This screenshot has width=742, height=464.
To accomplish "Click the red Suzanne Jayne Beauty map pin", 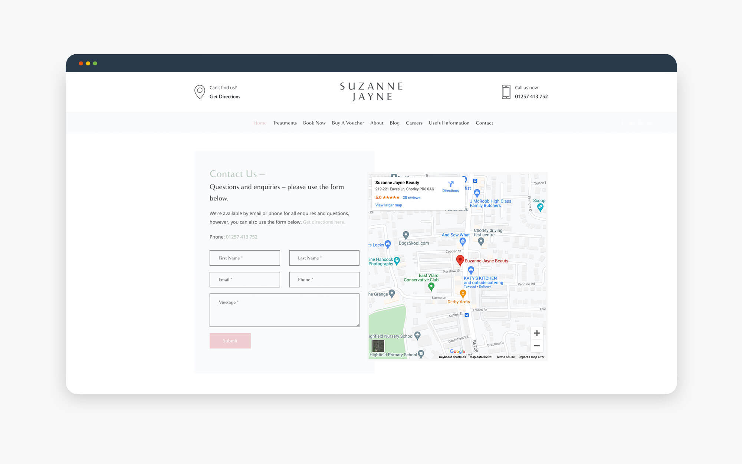I will (460, 261).
